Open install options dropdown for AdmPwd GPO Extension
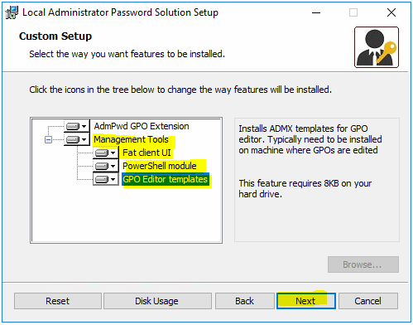 (84, 127)
